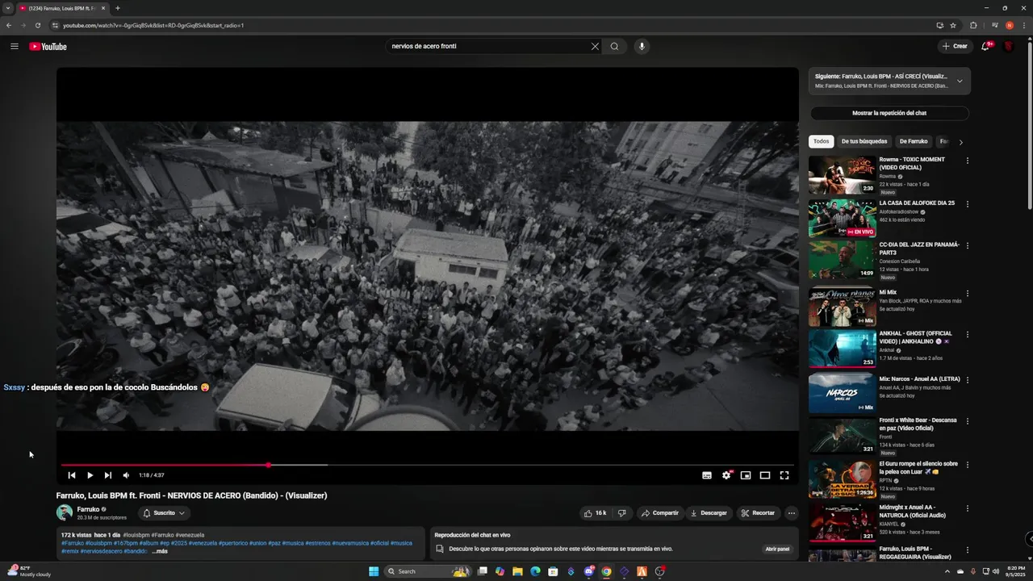The height and width of the screenshot is (581, 1033).
Task: Click the Crear create button
Action: tap(956, 46)
